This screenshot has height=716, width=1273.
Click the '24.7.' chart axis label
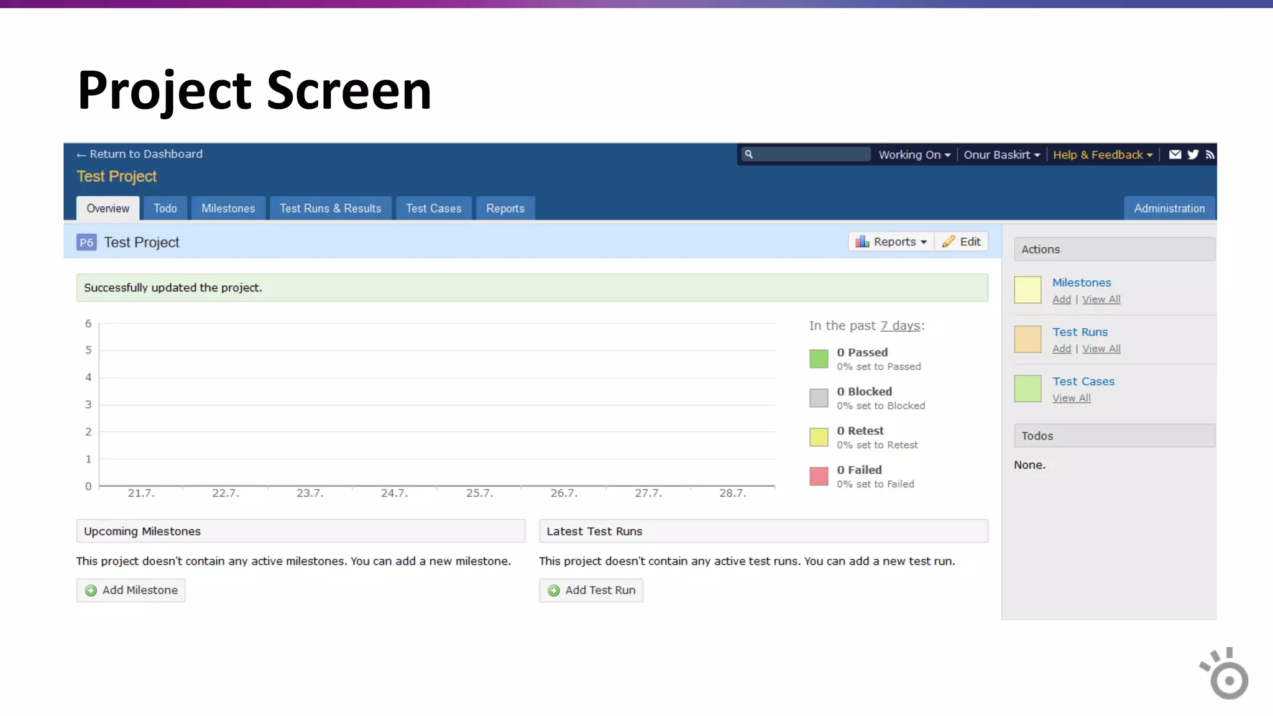click(395, 493)
